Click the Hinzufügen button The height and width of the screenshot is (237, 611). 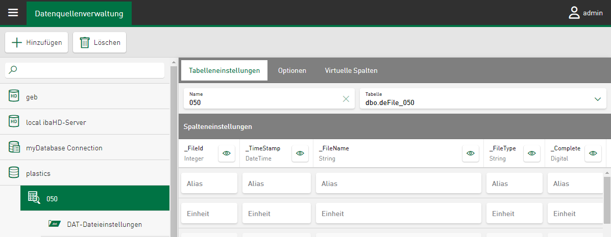pos(37,42)
